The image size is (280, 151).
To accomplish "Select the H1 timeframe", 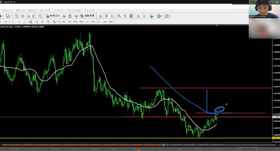I will [87, 21].
